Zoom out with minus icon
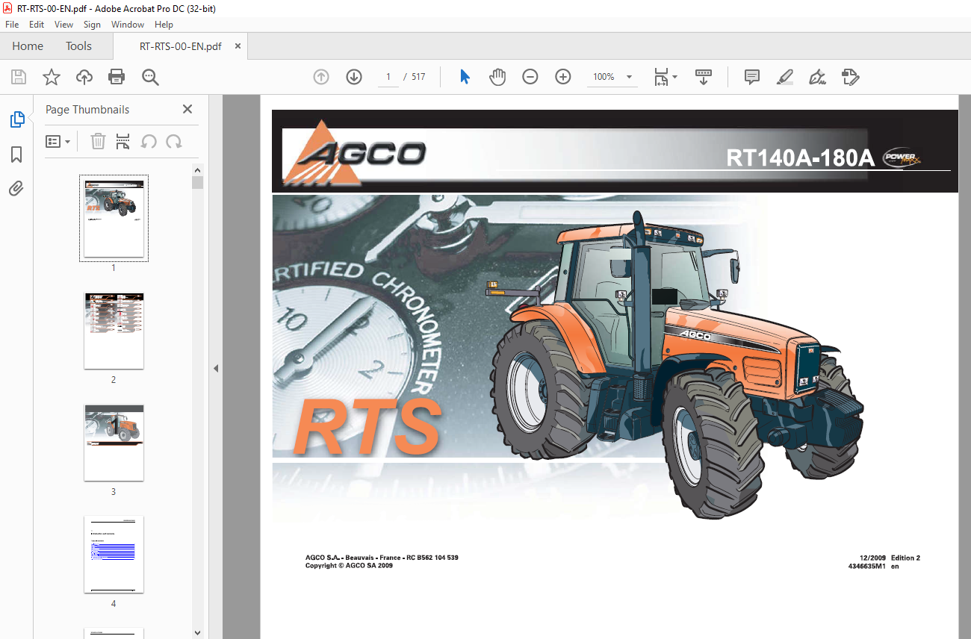This screenshot has height=639, width=971. [x=530, y=77]
